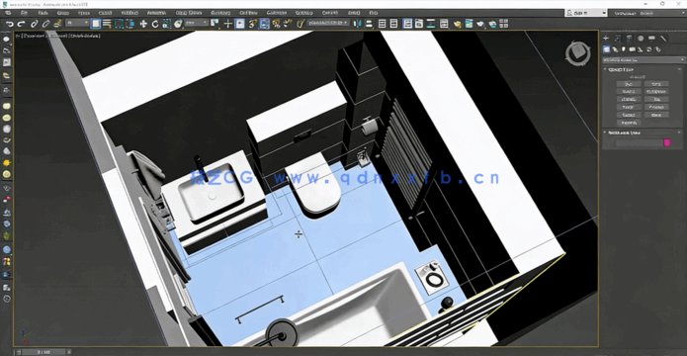The width and height of the screenshot is (687, 356).
Task: Open the Edit menu
Action: pos(24,13)
